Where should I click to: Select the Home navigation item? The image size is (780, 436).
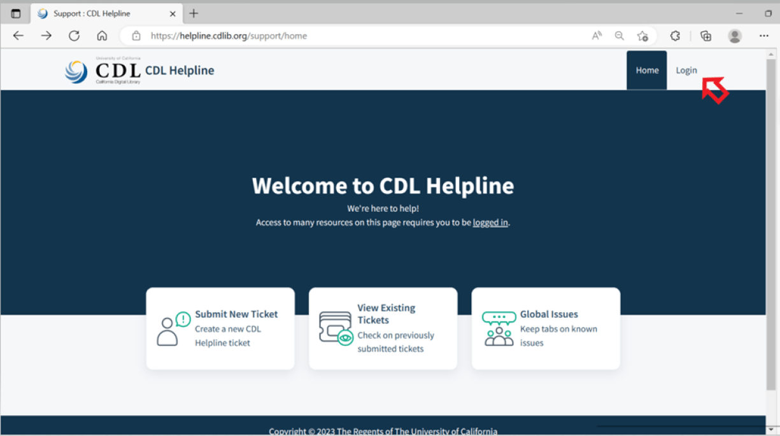pos(647,71)
